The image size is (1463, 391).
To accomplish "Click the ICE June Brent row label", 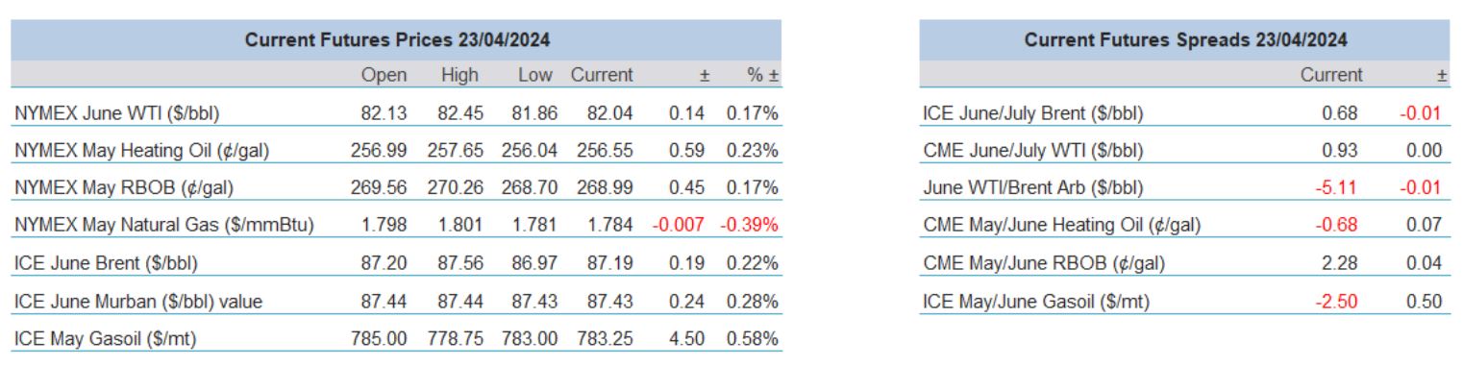I will point(112,263).
